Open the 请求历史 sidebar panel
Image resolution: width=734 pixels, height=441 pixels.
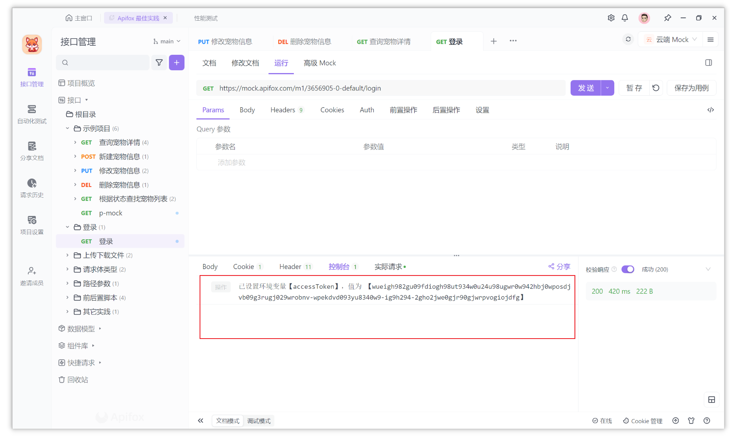pyautogui.click(x=31, y=188)
